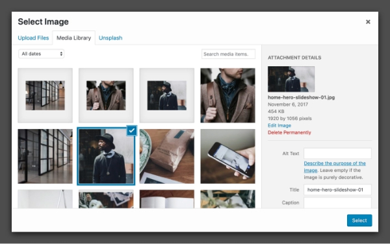Click the ATTACHMENT DETAILS heading
The image size is (390, 244).
[294, 58]
